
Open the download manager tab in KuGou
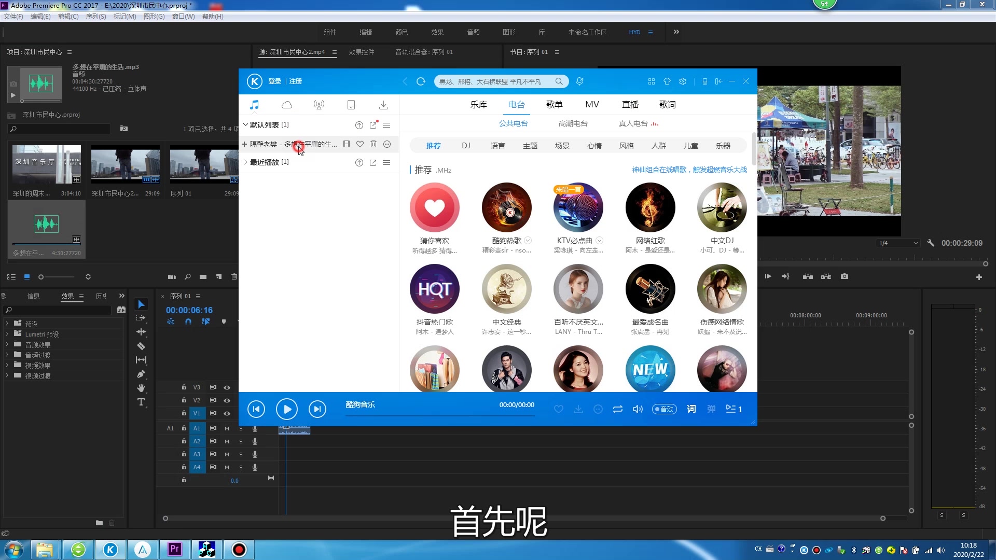383,105
